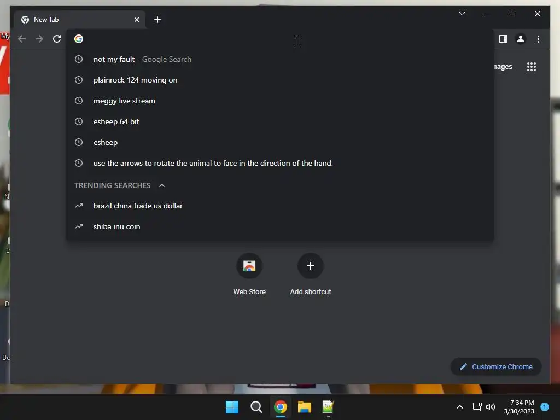
Task: Open Chrome side panel icon
Action: 503,39
